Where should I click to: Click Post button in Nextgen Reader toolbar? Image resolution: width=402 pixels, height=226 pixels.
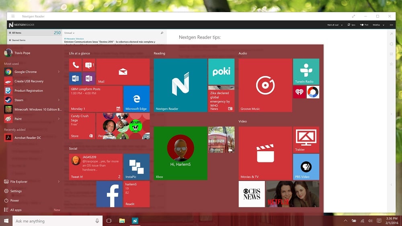(x=364, y=25)
